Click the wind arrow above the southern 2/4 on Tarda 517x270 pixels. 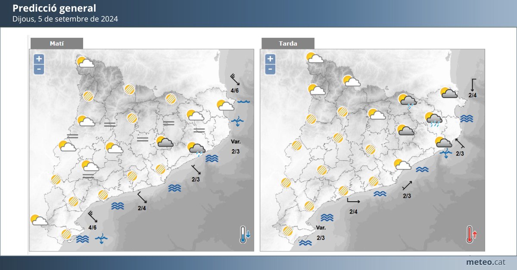click(x=353, y=200)
